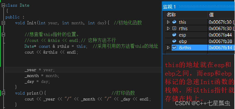Viewport: 235px width, 109px height.
Task: Click the public : access specifier
Action: click(15, 17)
